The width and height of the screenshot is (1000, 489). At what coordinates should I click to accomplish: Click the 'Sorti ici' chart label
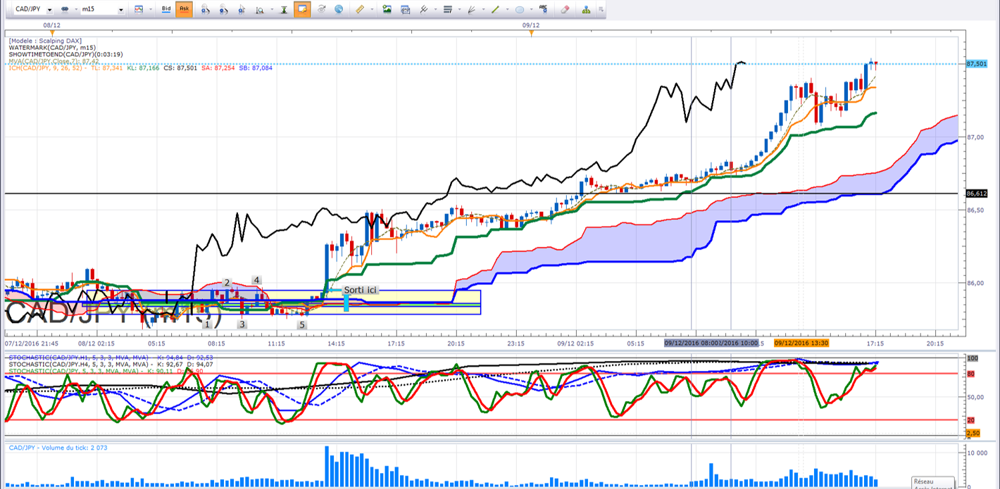360,290
